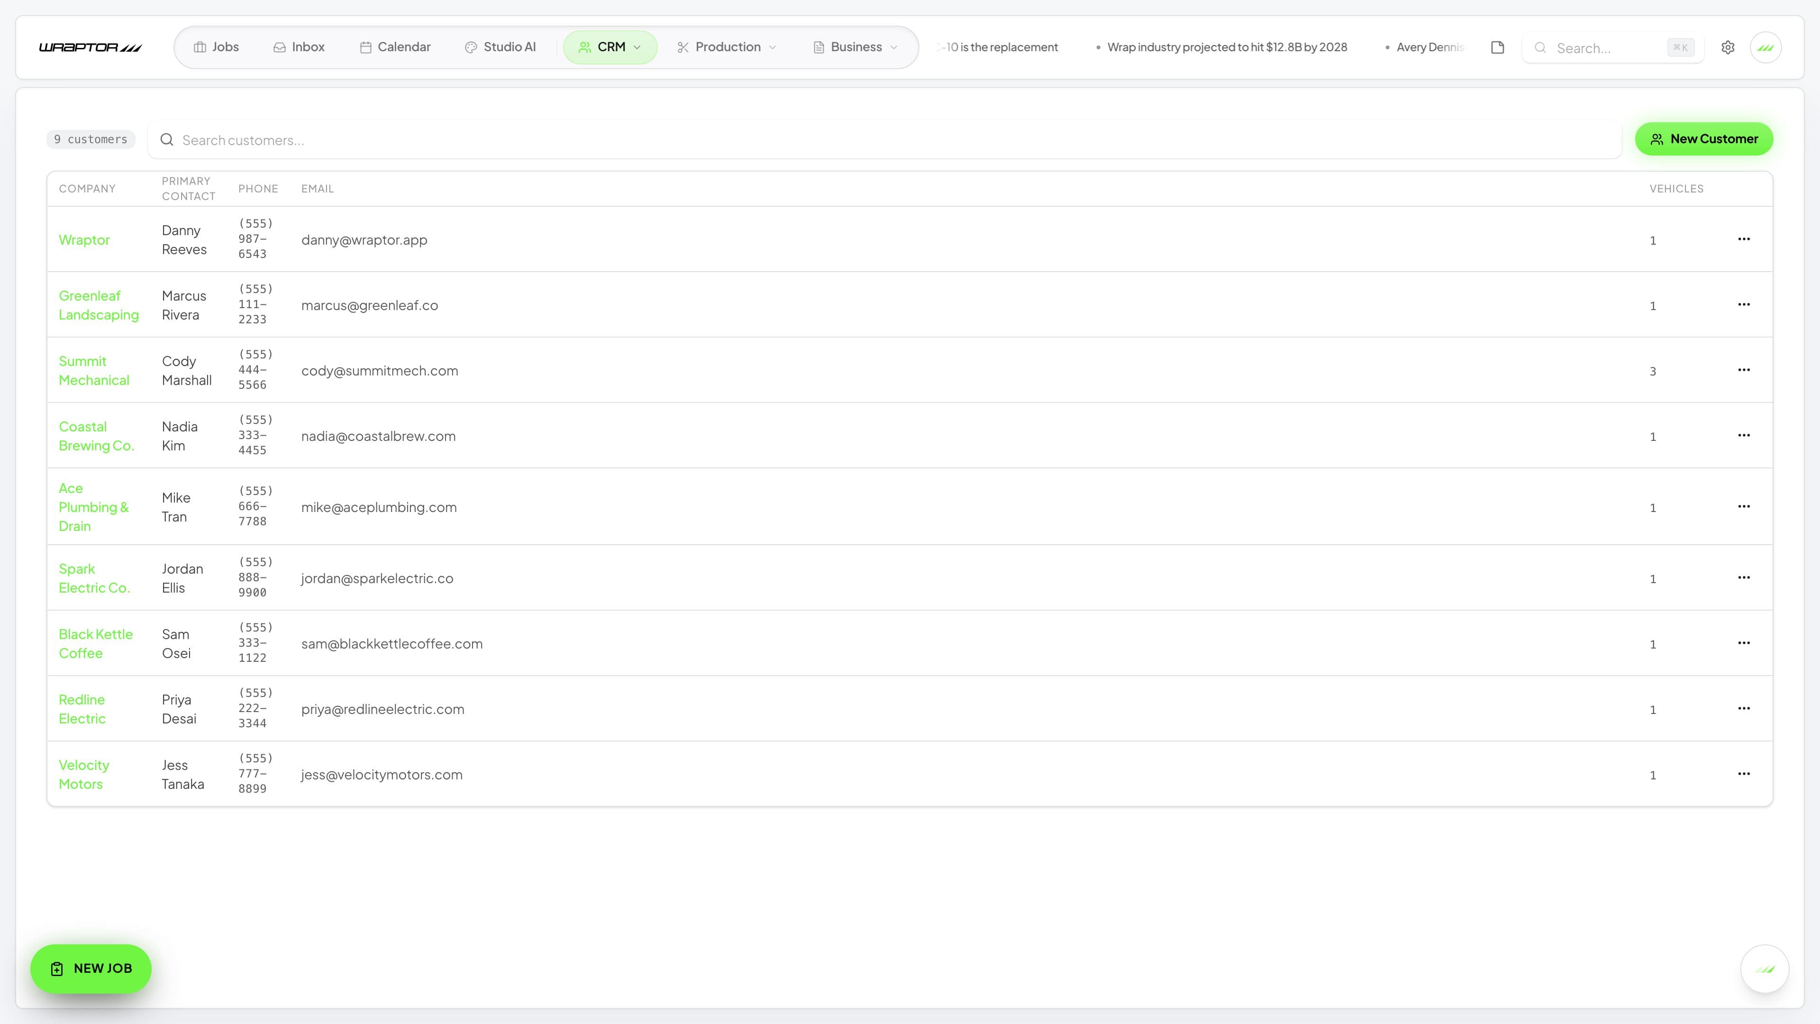The image size is (1820, 1024).
Task: Focus the Search customers field
Action: [884, 140]
